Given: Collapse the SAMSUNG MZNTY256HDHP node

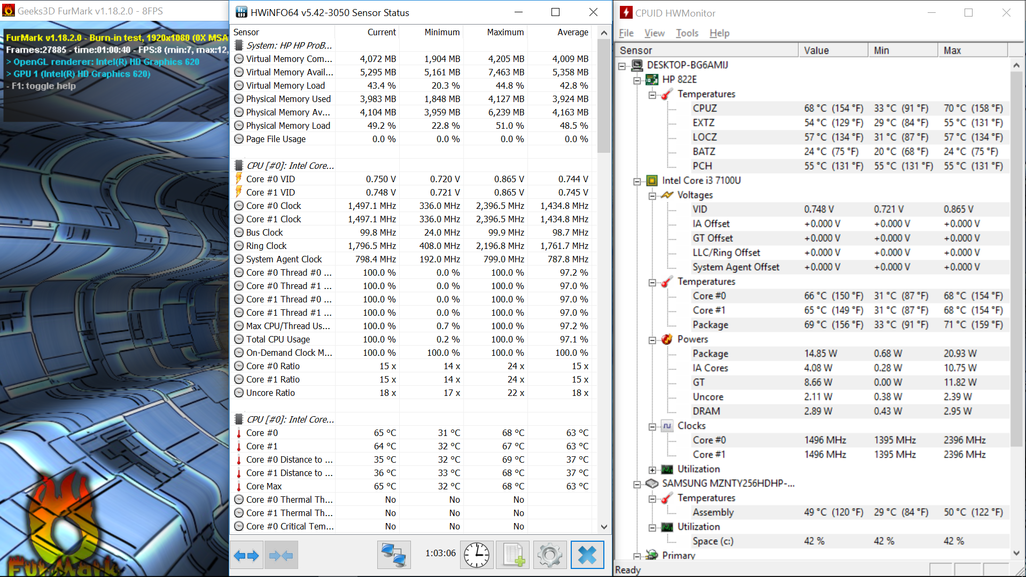Looking at the screenshot, I should [x=637, y=485].
